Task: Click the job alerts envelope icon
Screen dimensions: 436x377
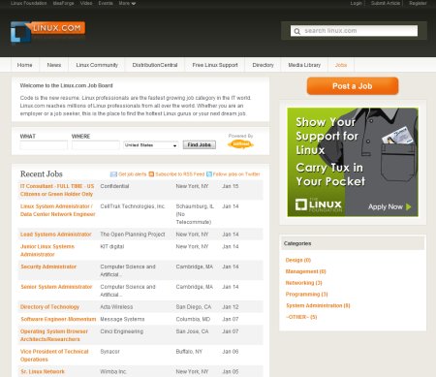Action: click(x=113, y=174)
